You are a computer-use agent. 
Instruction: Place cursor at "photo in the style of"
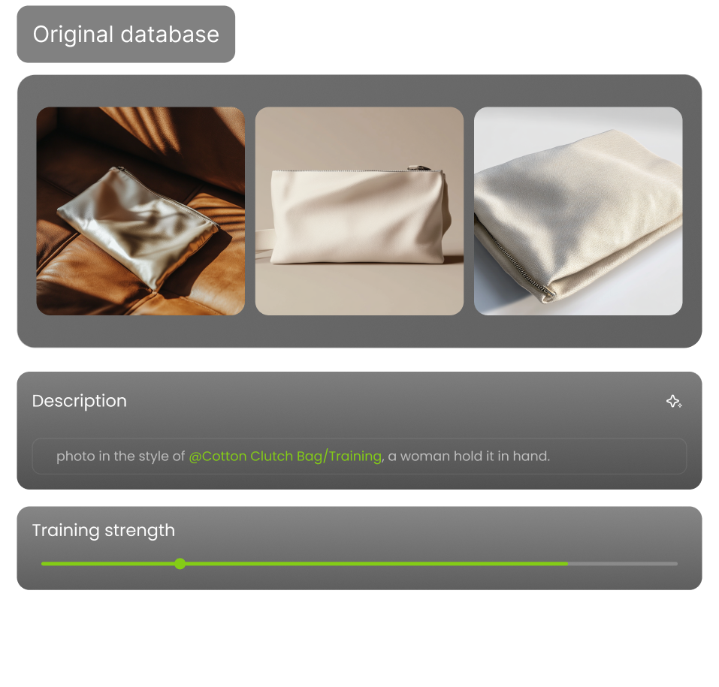pos(120,456)
